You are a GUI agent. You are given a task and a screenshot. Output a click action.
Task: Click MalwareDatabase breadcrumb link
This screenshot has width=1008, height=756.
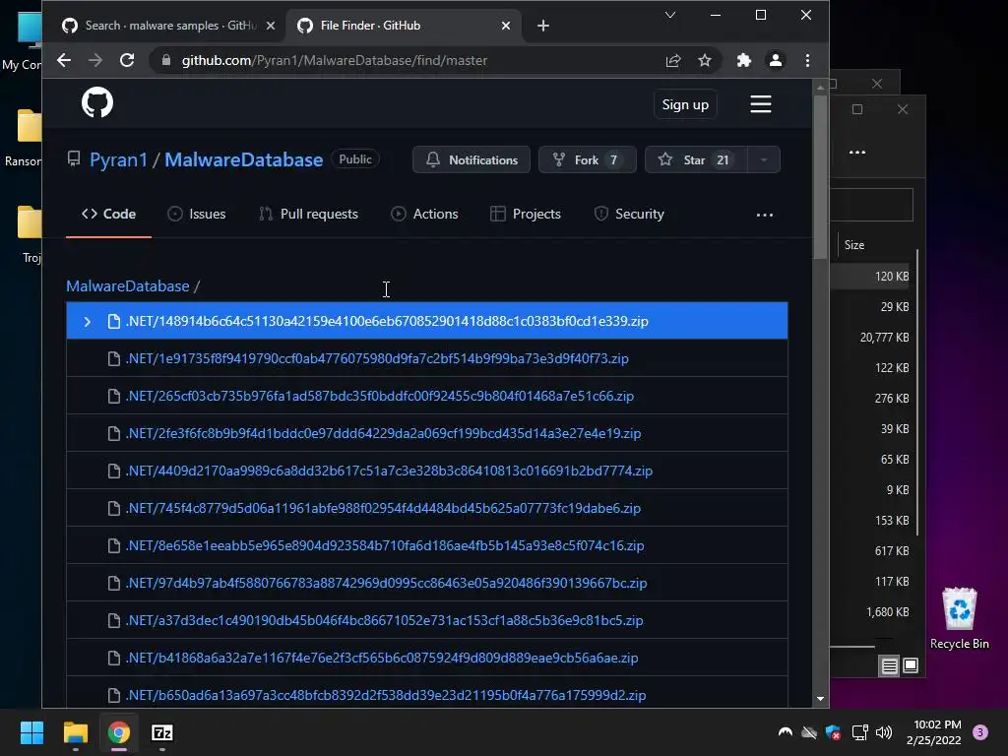(x=127, y=286)
